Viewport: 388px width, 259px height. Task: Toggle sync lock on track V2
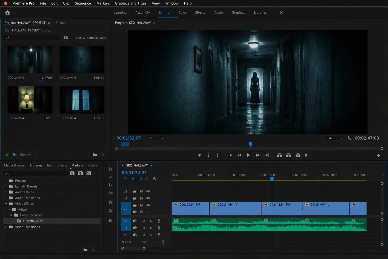[x=141, y=198]
